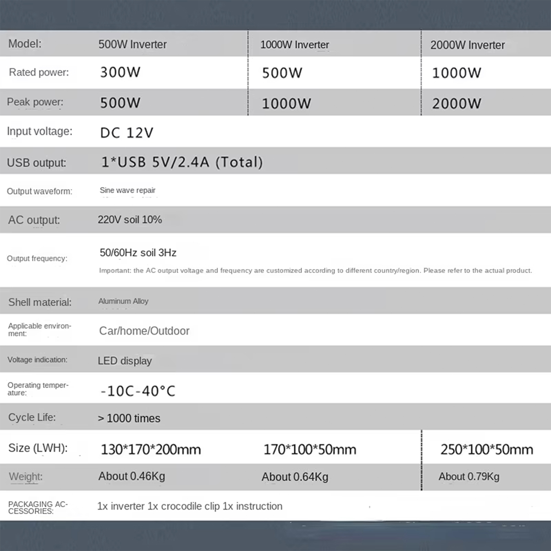This screenshot has height=551, width=551.
Task: Select the 130*170*200mm size value
Action: point(151,450)
